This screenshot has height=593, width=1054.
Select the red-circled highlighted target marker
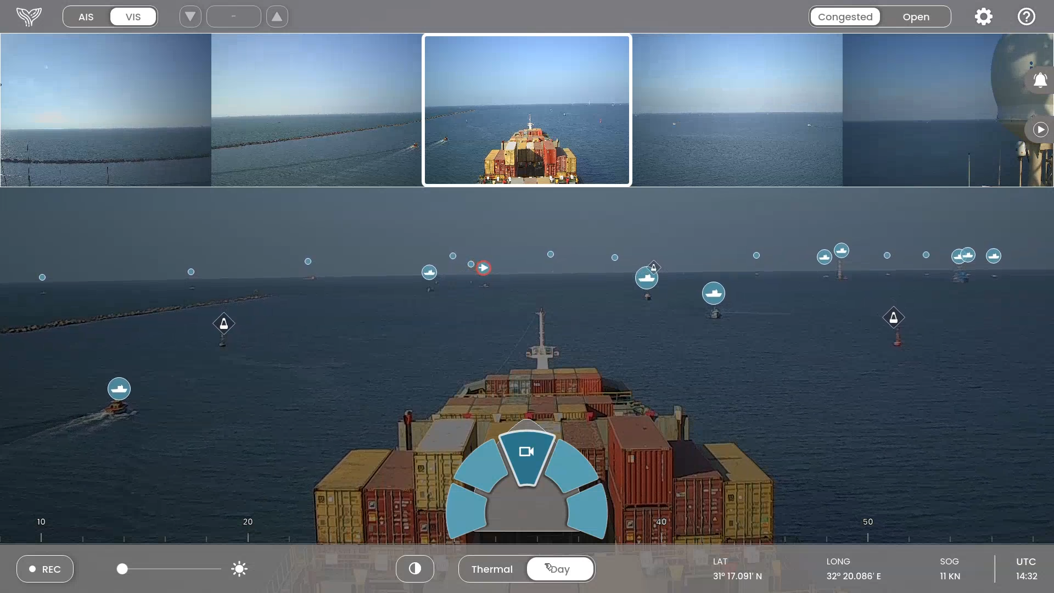(483, 268)
